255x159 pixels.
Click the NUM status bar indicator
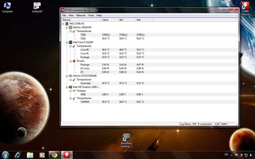(x=224, y=124)
